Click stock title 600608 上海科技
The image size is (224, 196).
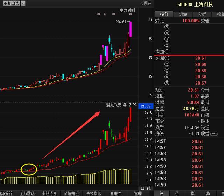pos(195,5)
